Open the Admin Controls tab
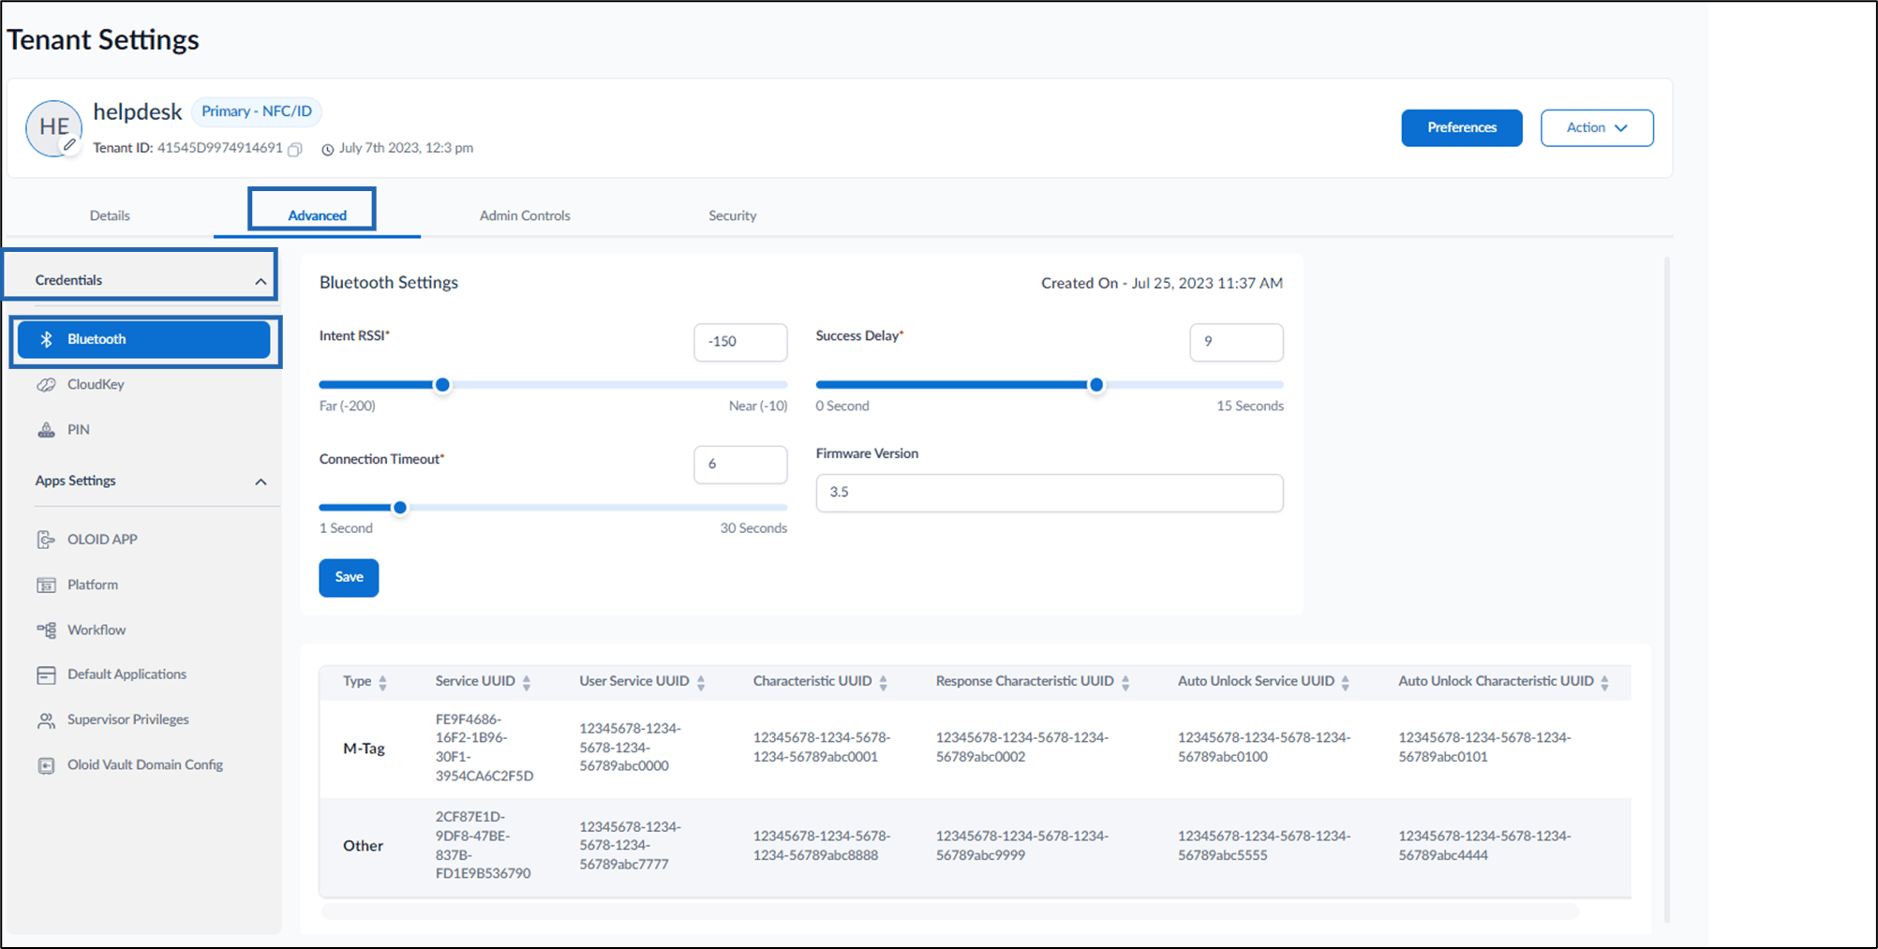This screenshot has height=949, width=1878. (525, 215)
